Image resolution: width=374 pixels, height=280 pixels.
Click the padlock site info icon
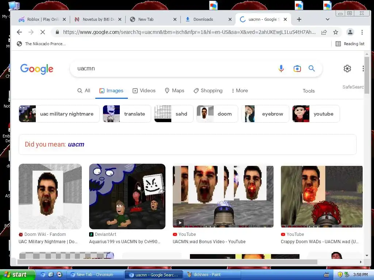[x=57, y=32]
